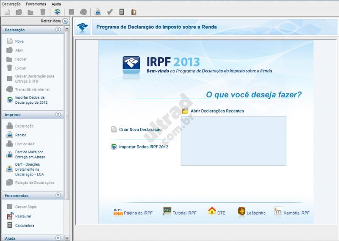The height and width of the screenshot is (241, 339).
Task: Open the calculator from the toolbar
Action: point(122,12)
